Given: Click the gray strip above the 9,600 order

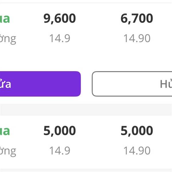Looking at the screenshot, I should coord(86,1).
